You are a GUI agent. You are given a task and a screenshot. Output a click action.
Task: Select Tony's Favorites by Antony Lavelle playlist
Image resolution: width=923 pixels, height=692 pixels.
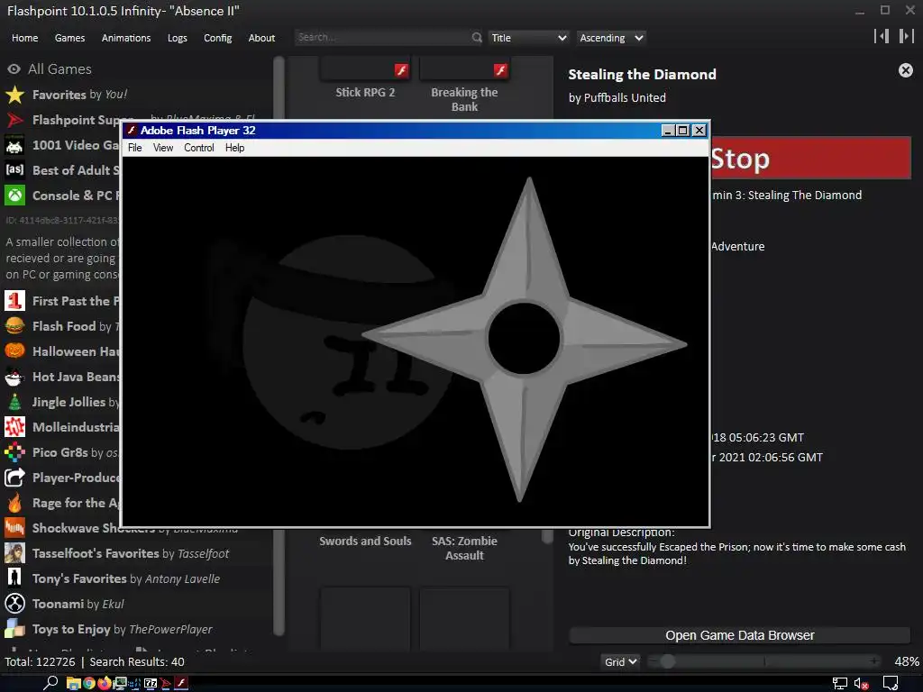126,578
